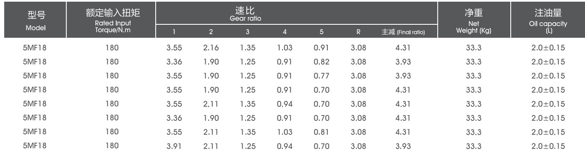Click the R reverse gear sub-header
Viewport: 585px width, 154px height.
[x=358, y=31]
